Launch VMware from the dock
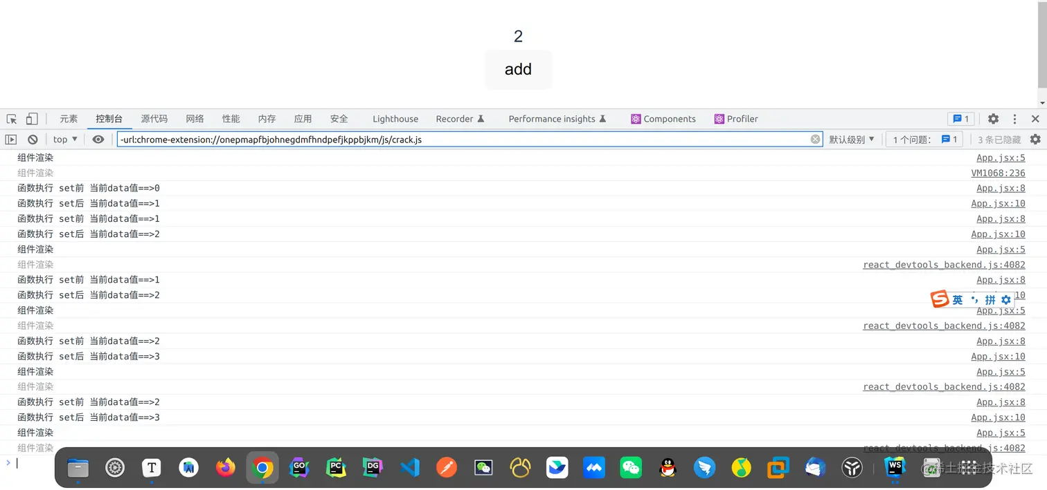The image size is (1047, 490). click(778, 468)
